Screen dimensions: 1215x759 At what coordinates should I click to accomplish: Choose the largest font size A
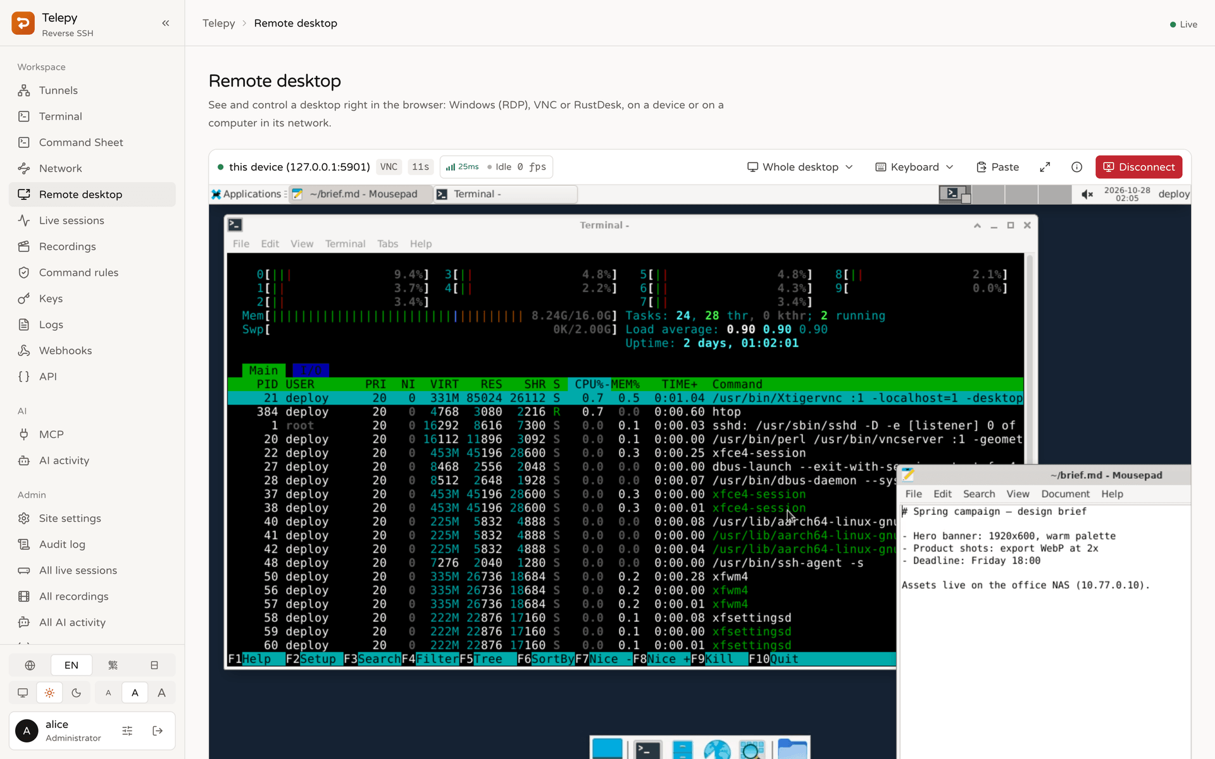pos(162,693)
